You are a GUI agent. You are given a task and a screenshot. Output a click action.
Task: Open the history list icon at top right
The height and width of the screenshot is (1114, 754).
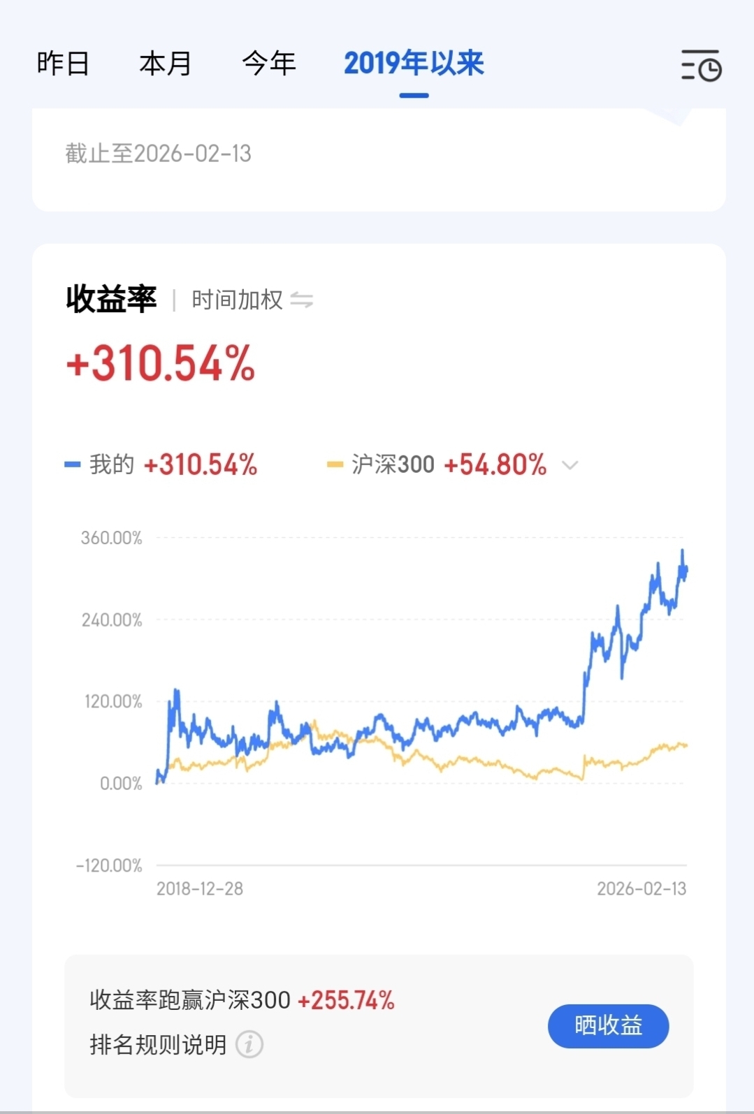point(701,65)
